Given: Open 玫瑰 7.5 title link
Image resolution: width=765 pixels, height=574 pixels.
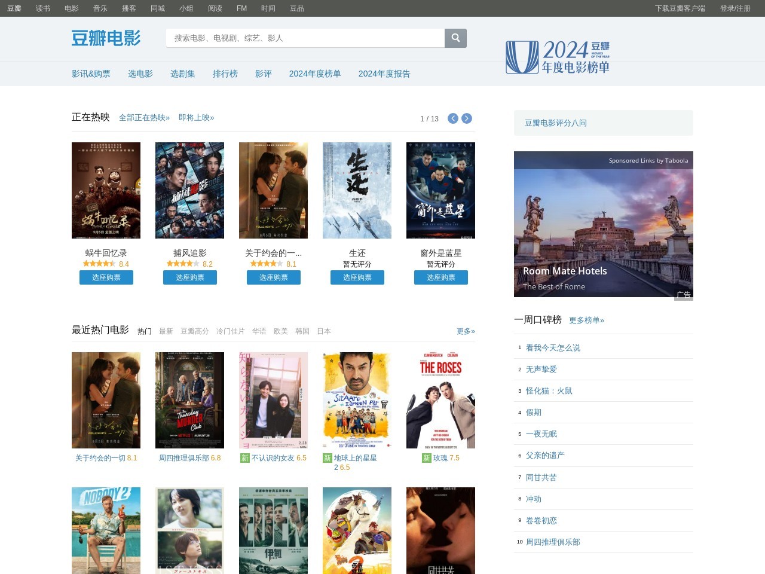Looking at the screenshot, I should [x=440, y=458].
